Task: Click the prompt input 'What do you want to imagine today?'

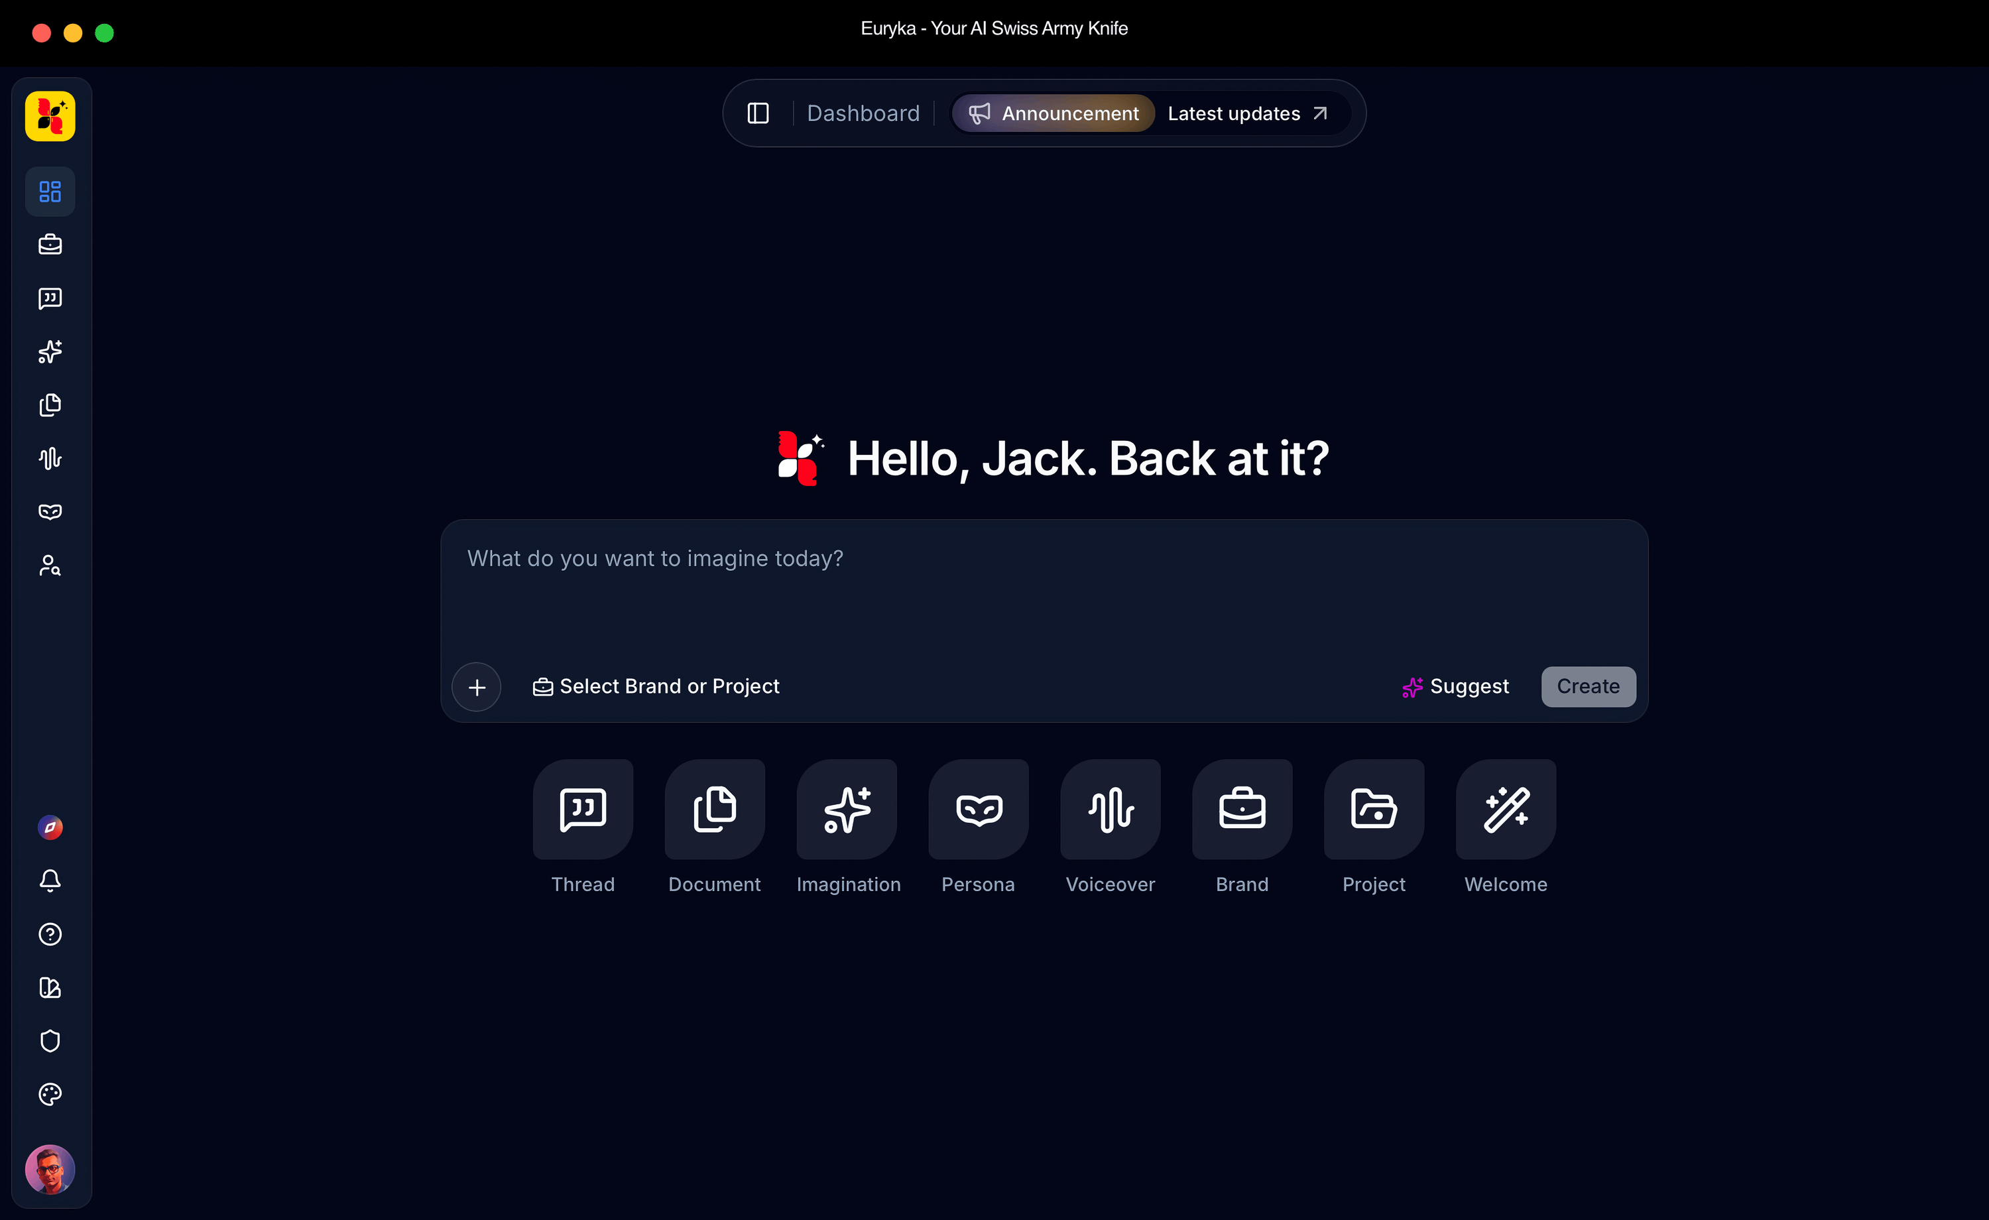Action: [1044, 559]
